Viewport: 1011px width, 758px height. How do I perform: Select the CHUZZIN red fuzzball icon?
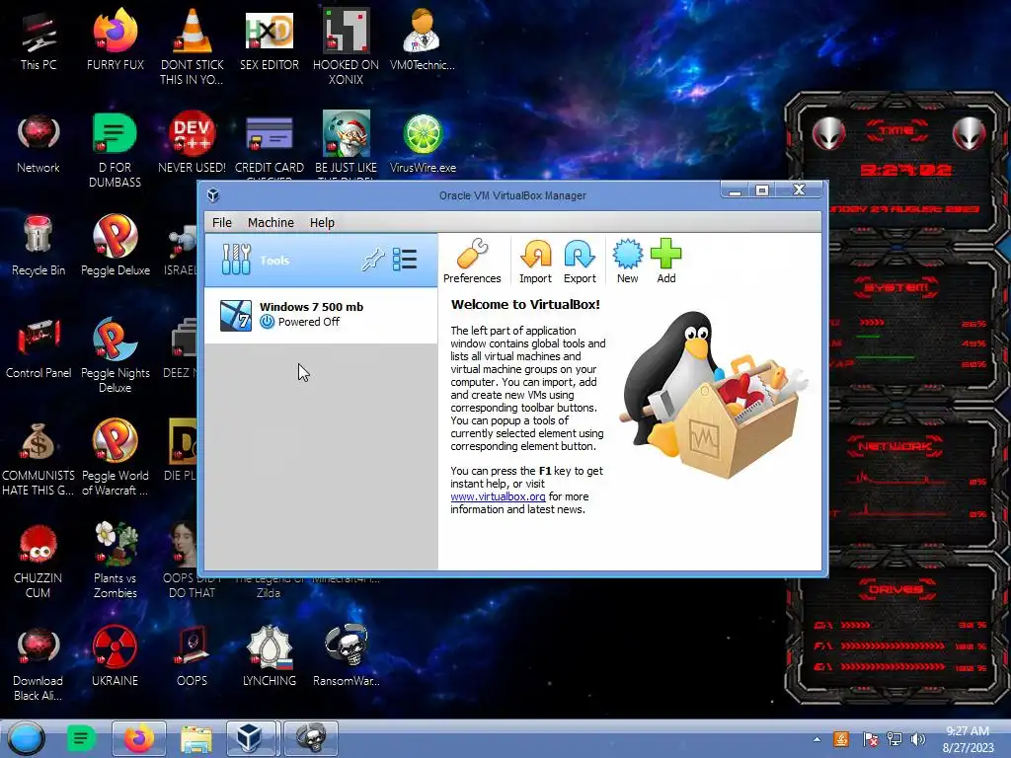click(x=39, y=561)
